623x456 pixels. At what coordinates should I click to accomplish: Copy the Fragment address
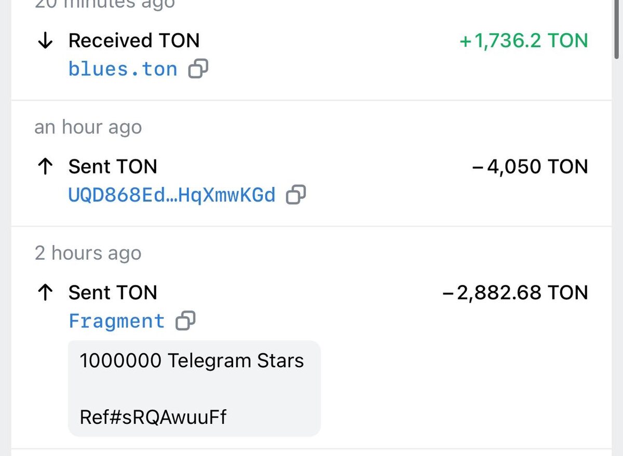185,321
